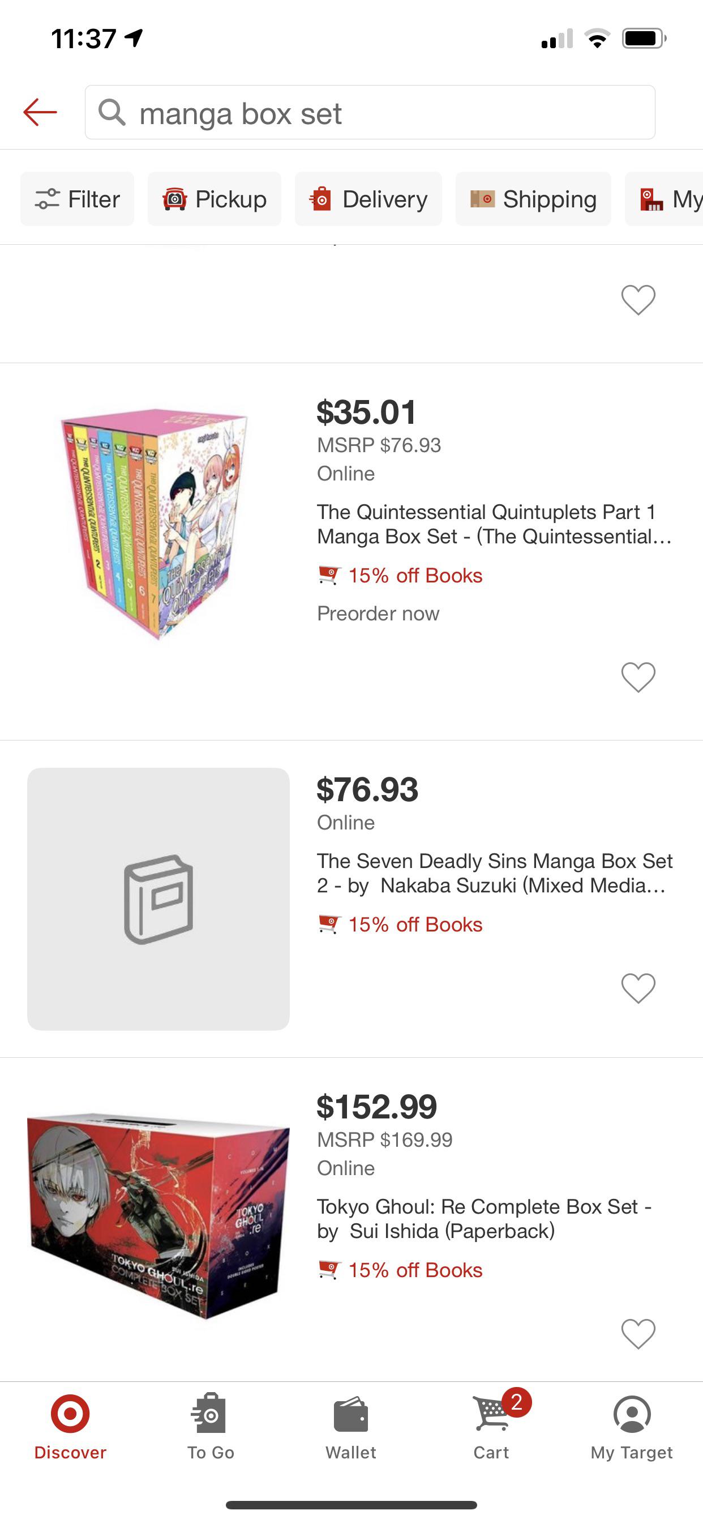
Task: Switch to the Delivery tab
Action: [x=368, y=199]
